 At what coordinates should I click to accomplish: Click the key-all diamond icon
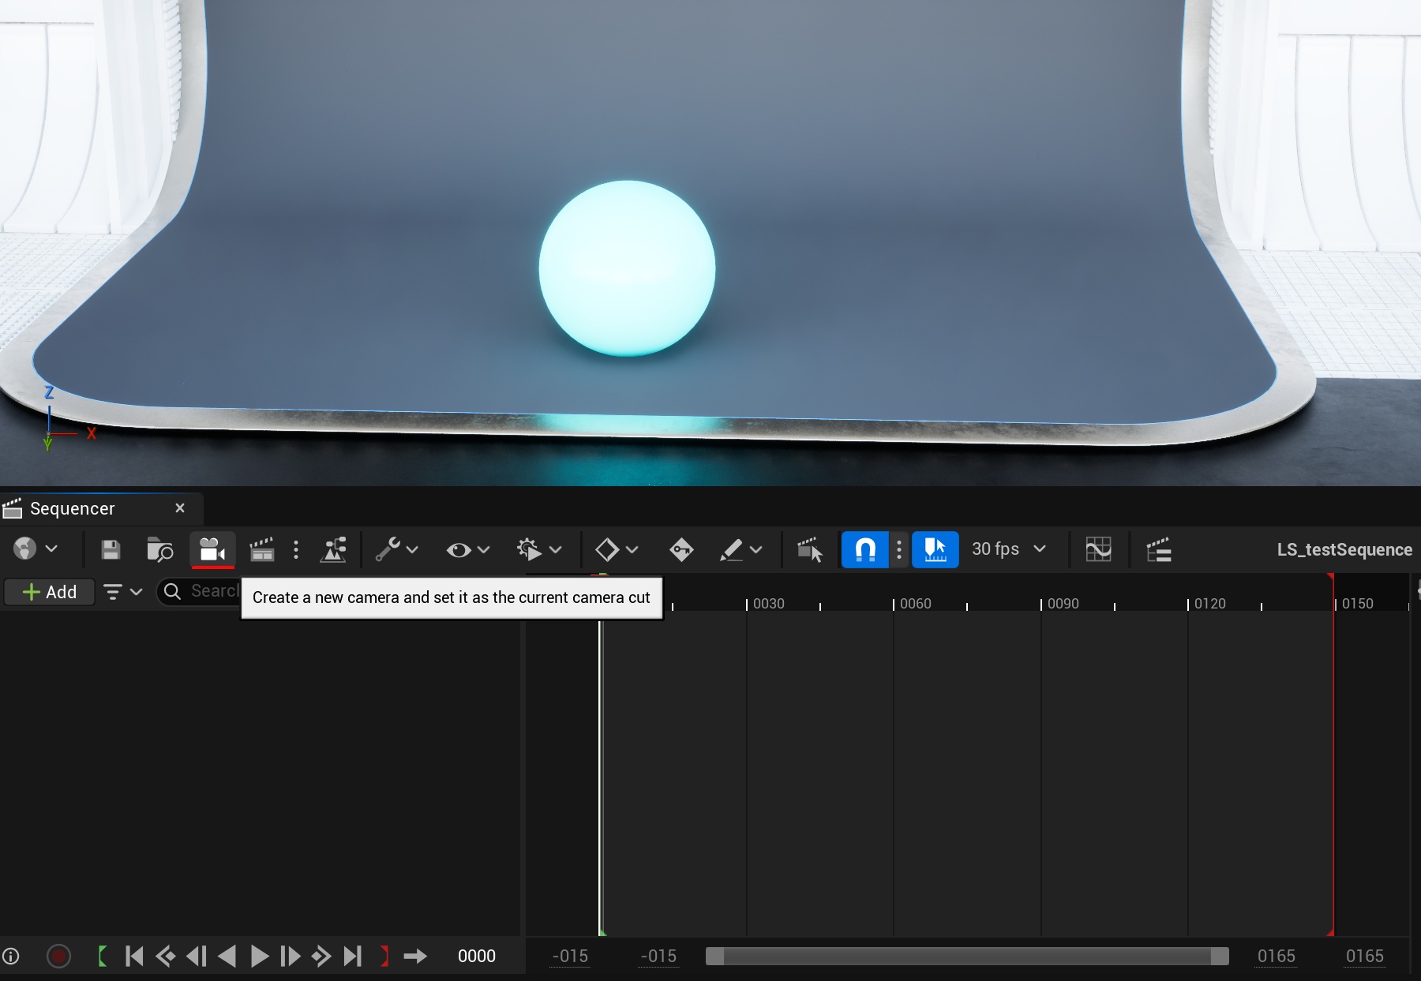click(x=681, y=549)
